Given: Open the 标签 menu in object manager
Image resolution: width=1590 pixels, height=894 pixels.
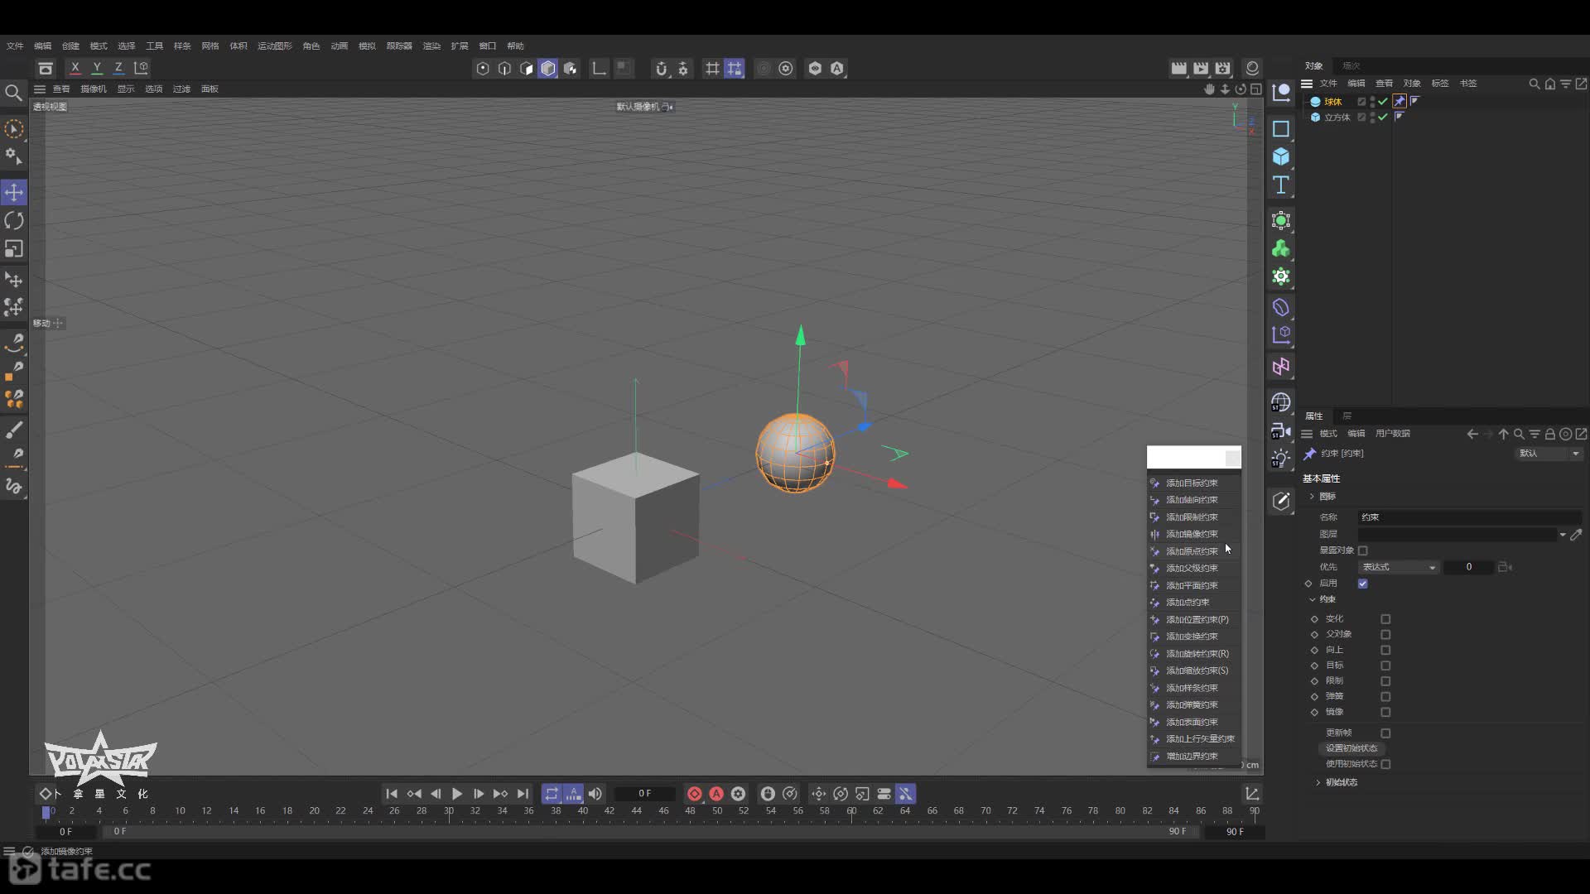Looking at the screenshot, I should tap(1439, 83).
